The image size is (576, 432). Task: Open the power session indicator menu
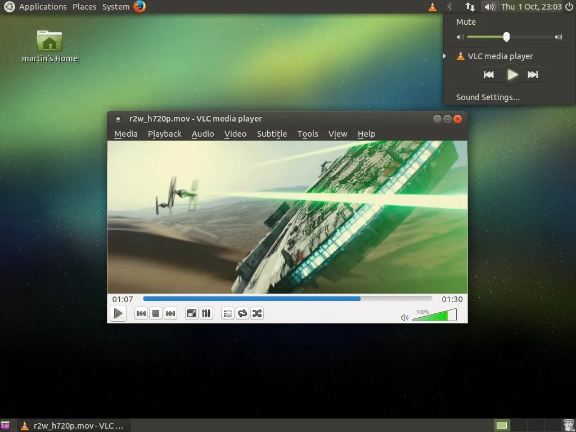pos(568,7)
